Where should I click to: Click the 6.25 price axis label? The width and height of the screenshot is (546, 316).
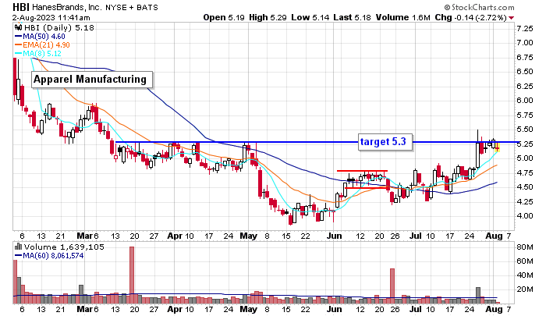[x=525, y=87]
